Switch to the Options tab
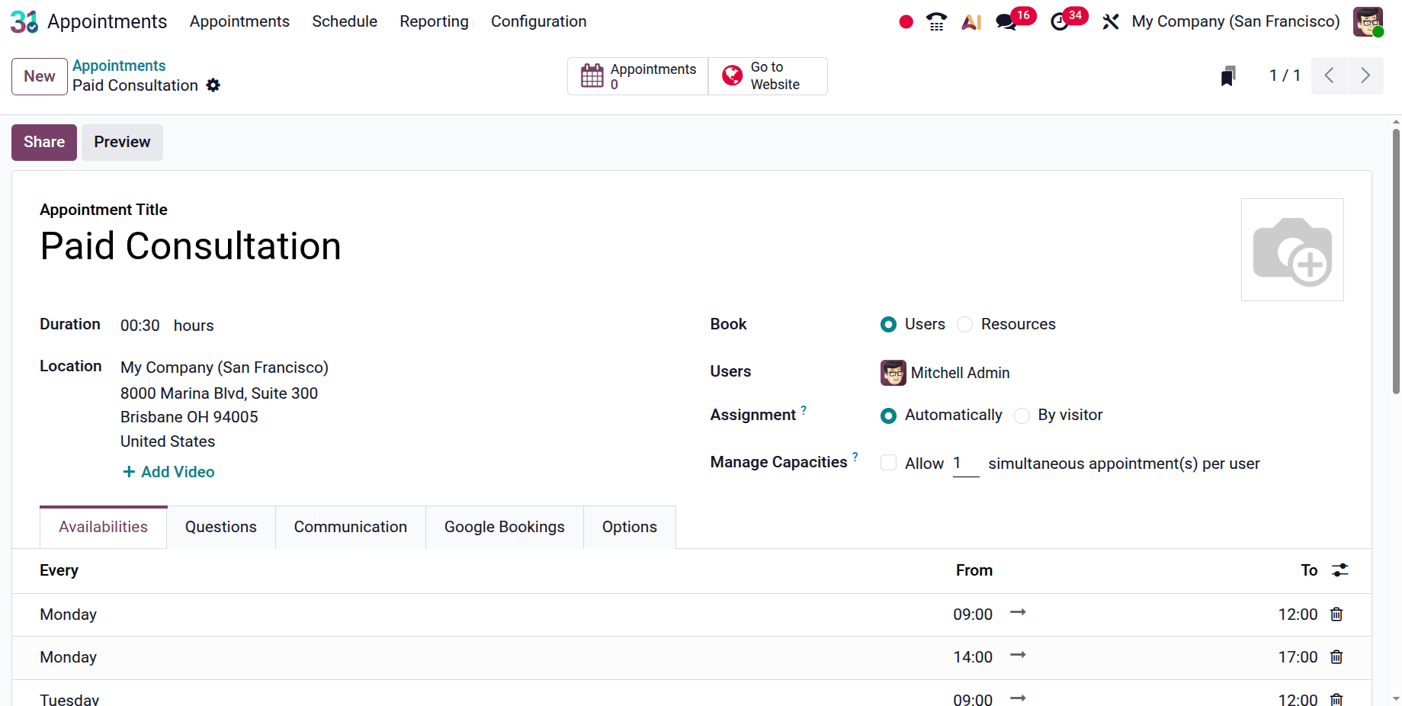The height and width of the screenshot is (706, 1402). (630, 527)
